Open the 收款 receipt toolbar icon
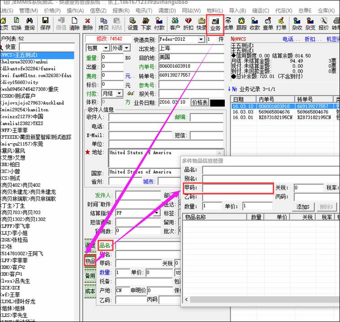This screenshot has width=340, height=322. tap(255, 24)
